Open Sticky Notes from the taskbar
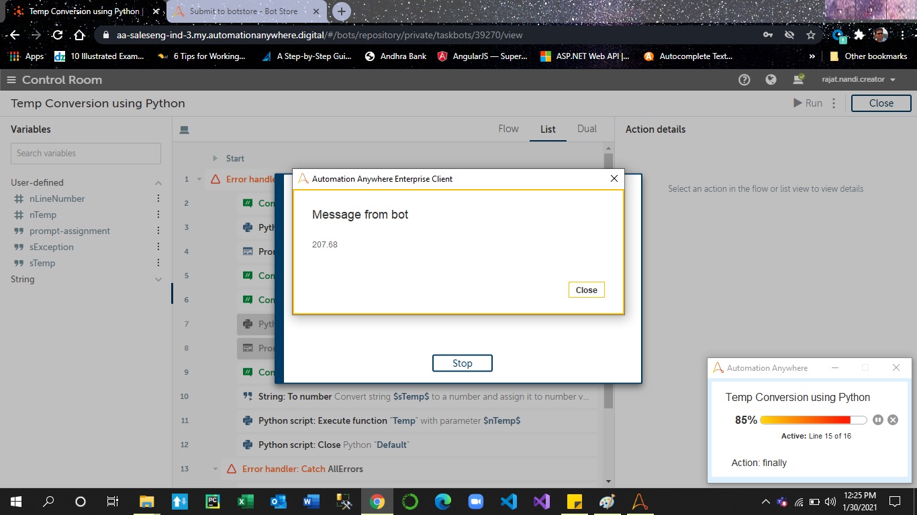917x515 pixels. (x=574, y=501)
